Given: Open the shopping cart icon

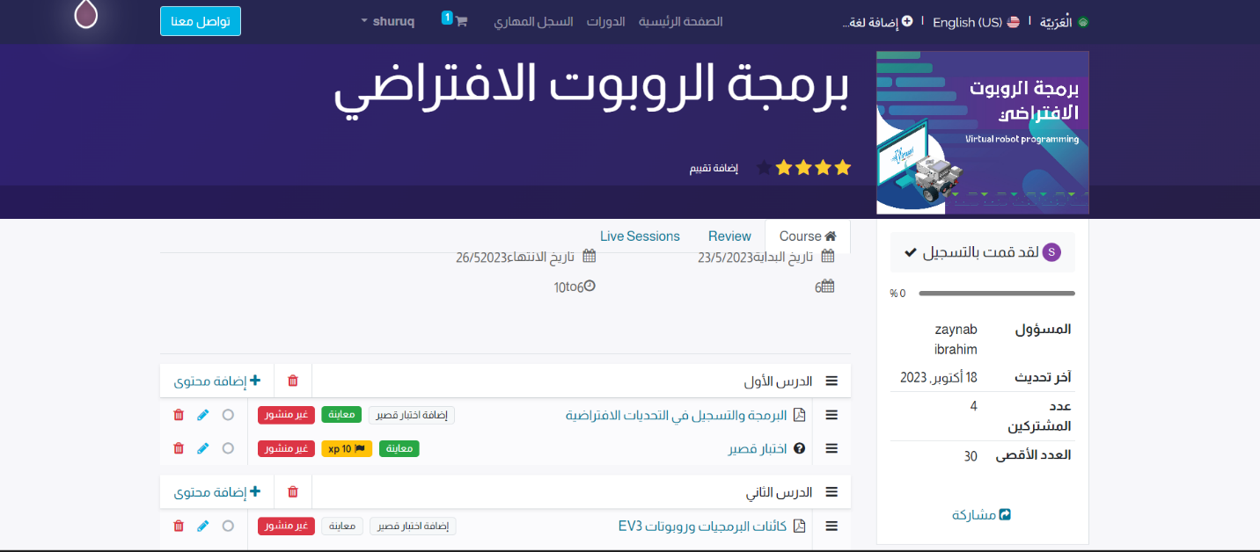Looking at the screenshot, I should click(x=460, y=21).
